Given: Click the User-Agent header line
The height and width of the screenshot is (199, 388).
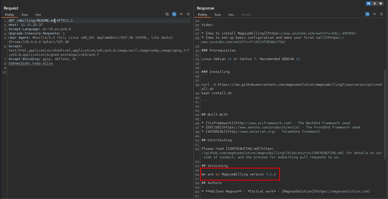Looking at the screenshot, I should tap(91, 40).
